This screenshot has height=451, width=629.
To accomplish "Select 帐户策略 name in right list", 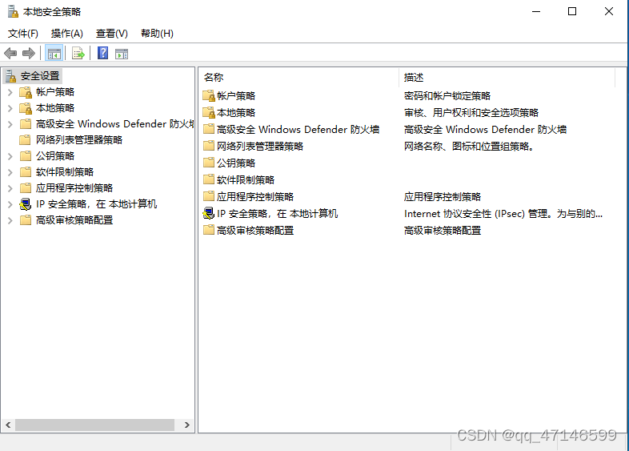I will [x=236, y=95].
